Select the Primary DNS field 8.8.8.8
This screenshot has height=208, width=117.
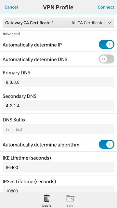58,82
